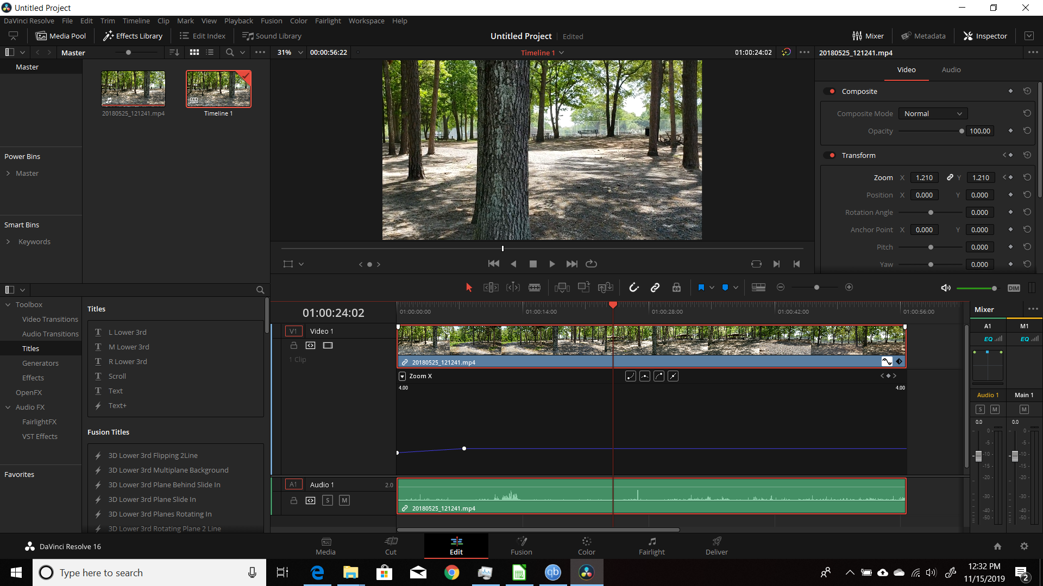This screenshot has width=1043, height=586.
Task: Adjust the Opacity slider
Action: pyautogui.click(x=962, y=131)
